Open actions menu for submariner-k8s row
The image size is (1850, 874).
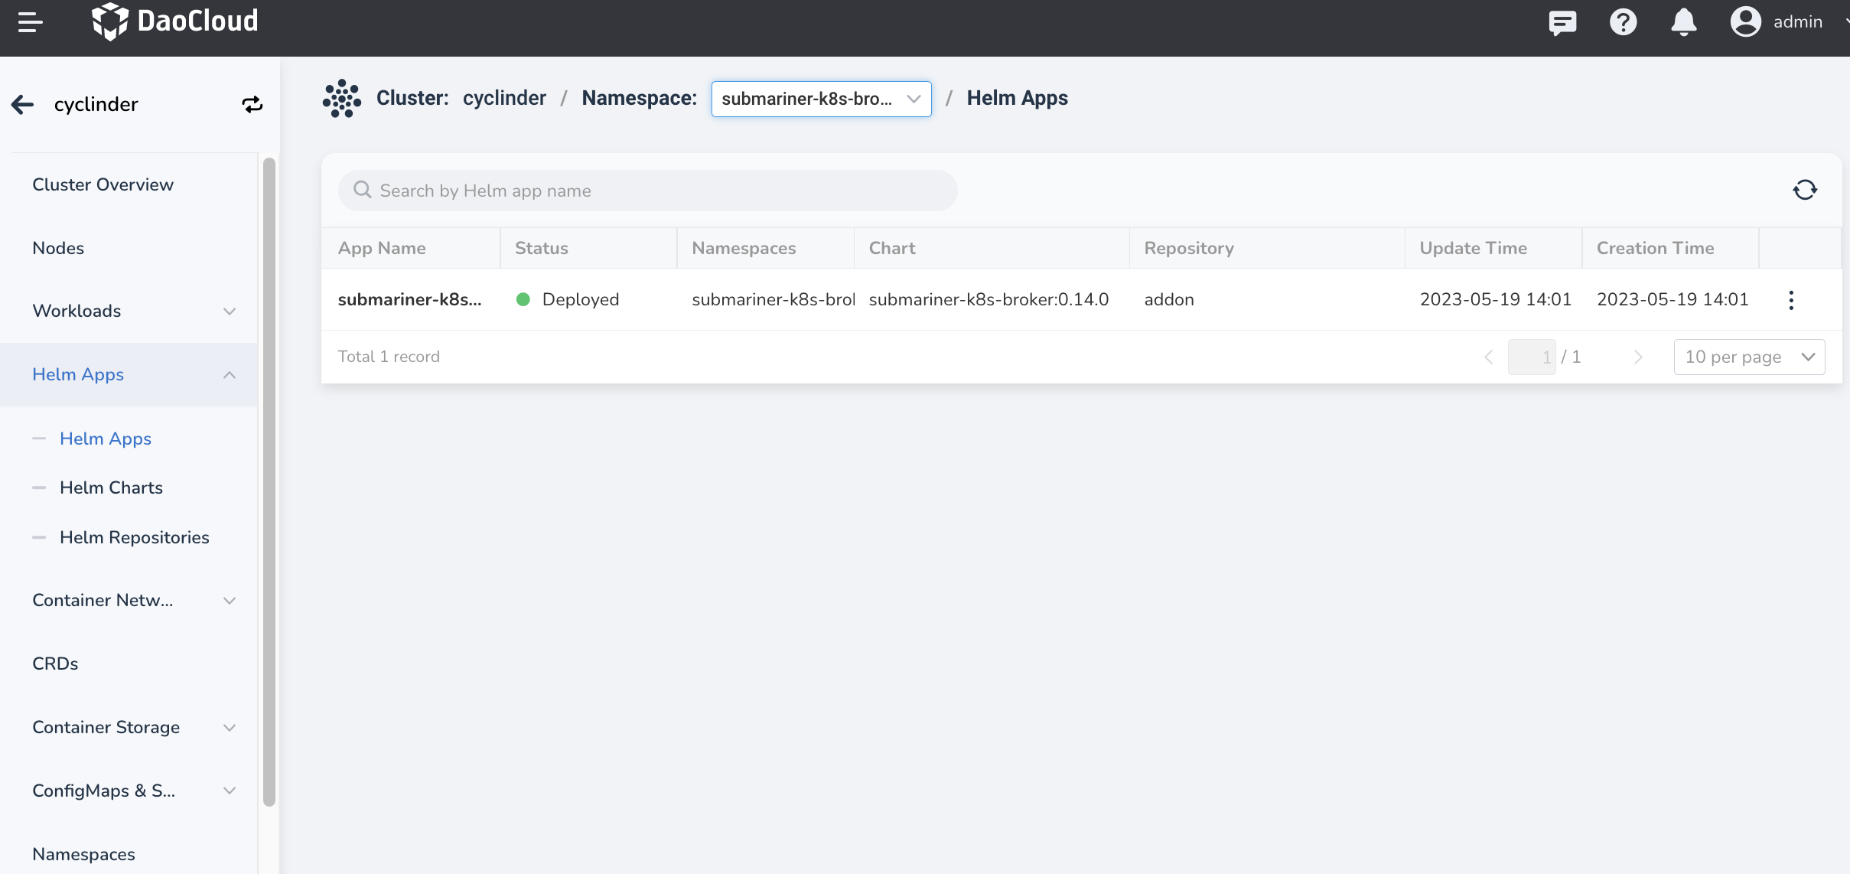click(1791, 300)
